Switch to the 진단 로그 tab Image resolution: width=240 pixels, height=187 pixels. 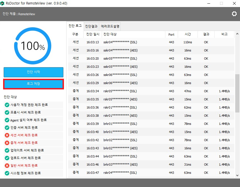75,26
